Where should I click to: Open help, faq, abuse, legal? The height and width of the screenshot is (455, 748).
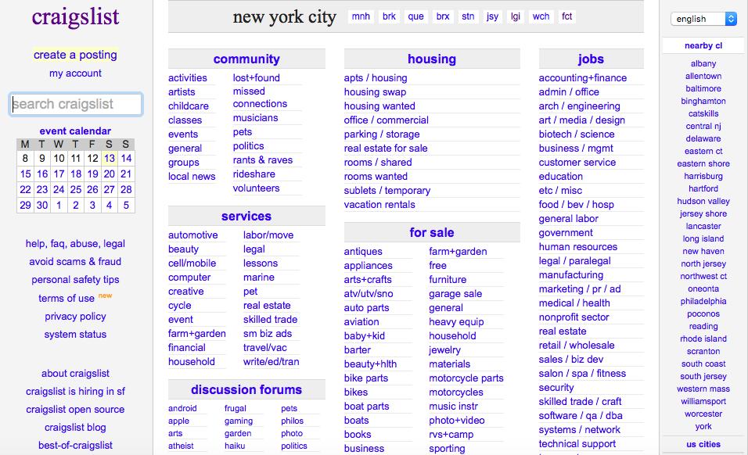(75, 243)
